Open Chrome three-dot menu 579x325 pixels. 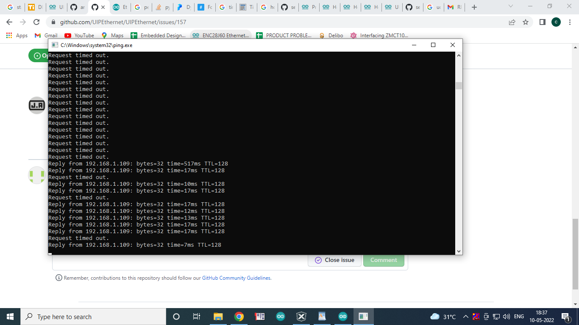(570, 22)
